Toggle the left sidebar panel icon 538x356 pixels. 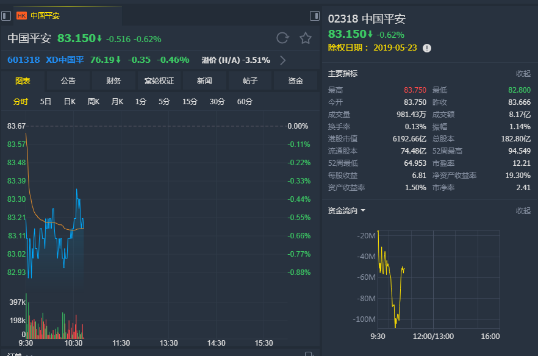[6, 16]
